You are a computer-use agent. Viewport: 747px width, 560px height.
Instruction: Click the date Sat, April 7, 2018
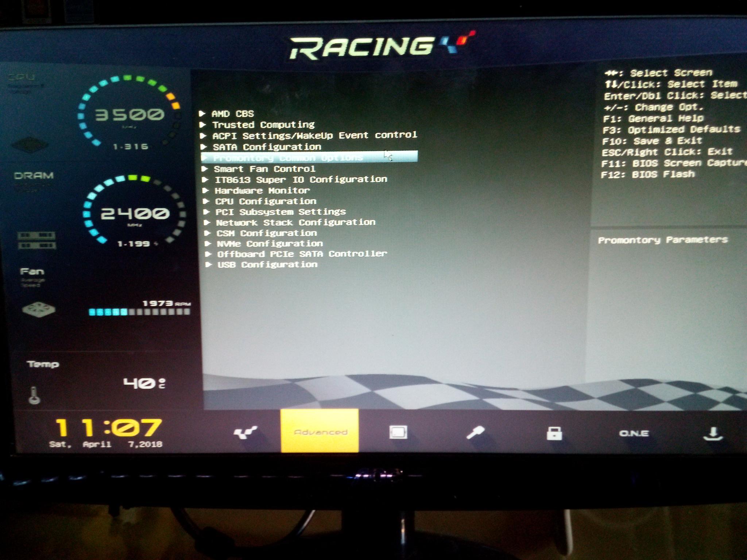coord(106,444)
